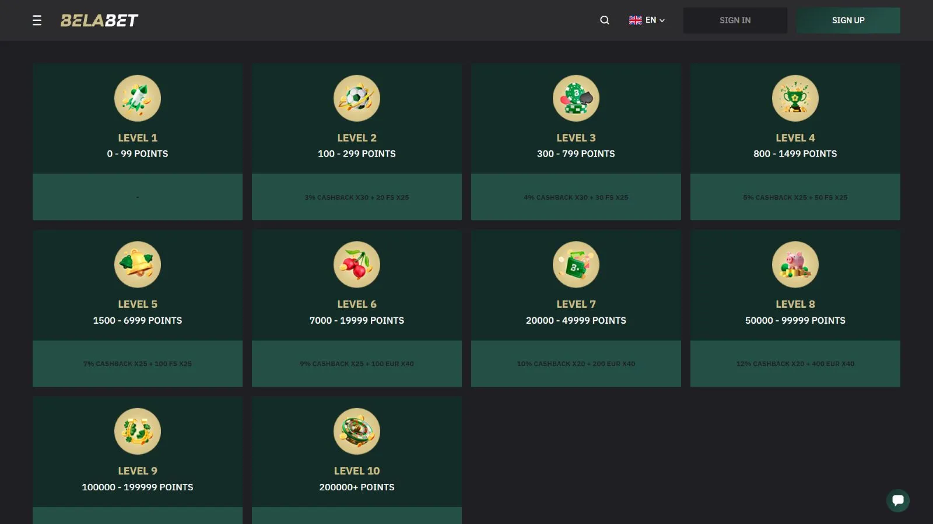Click the UK flag icon
The width and height of the screenshot is (933, 524).
point(635,20)
